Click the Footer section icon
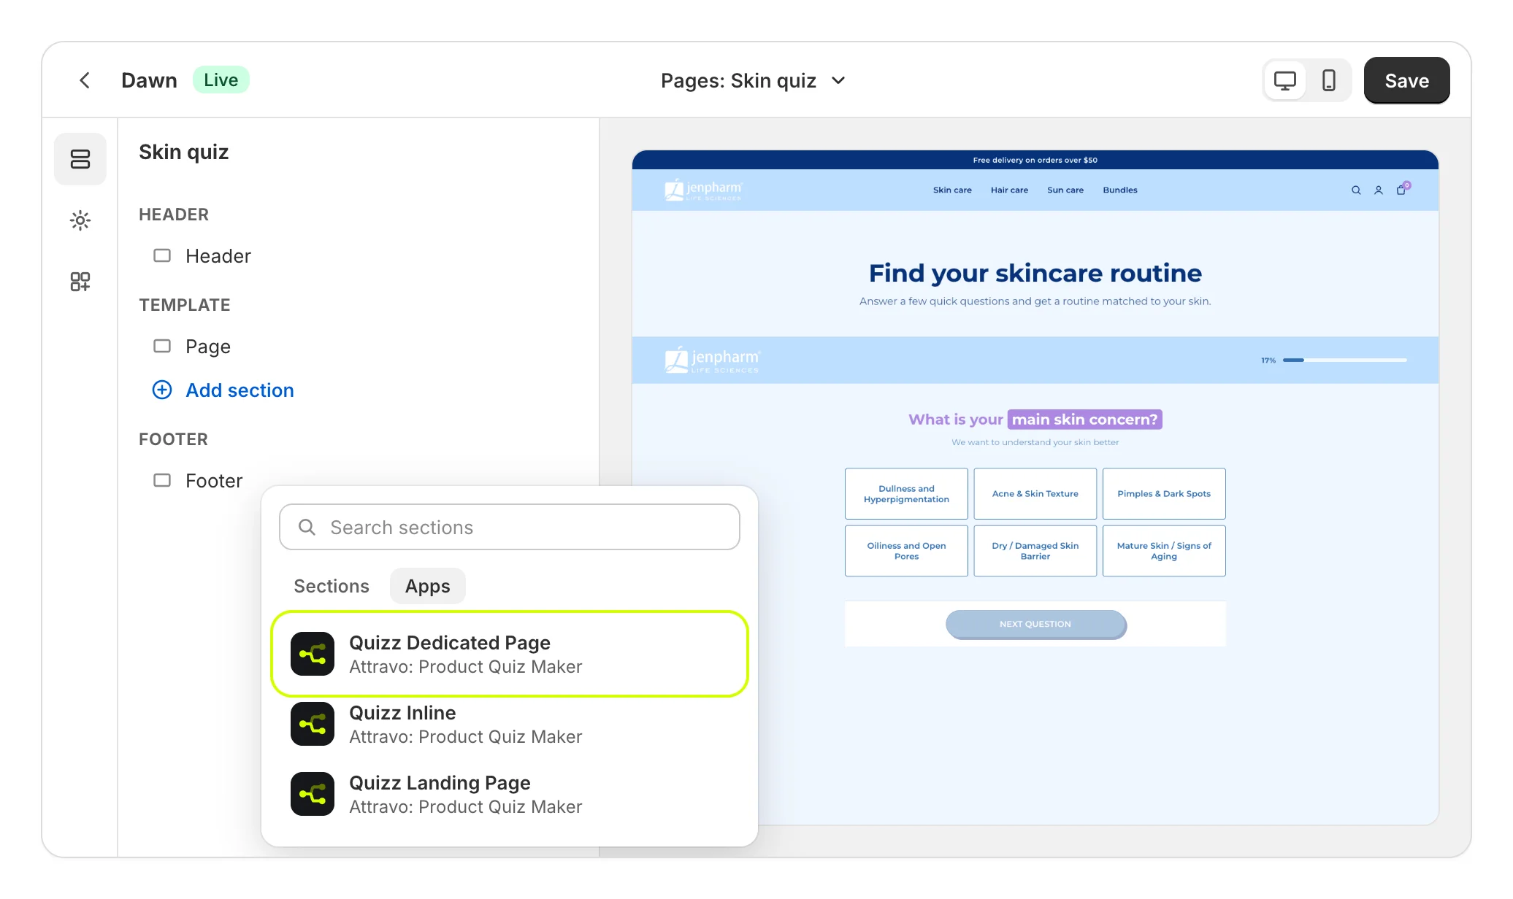 coord(162,480)
